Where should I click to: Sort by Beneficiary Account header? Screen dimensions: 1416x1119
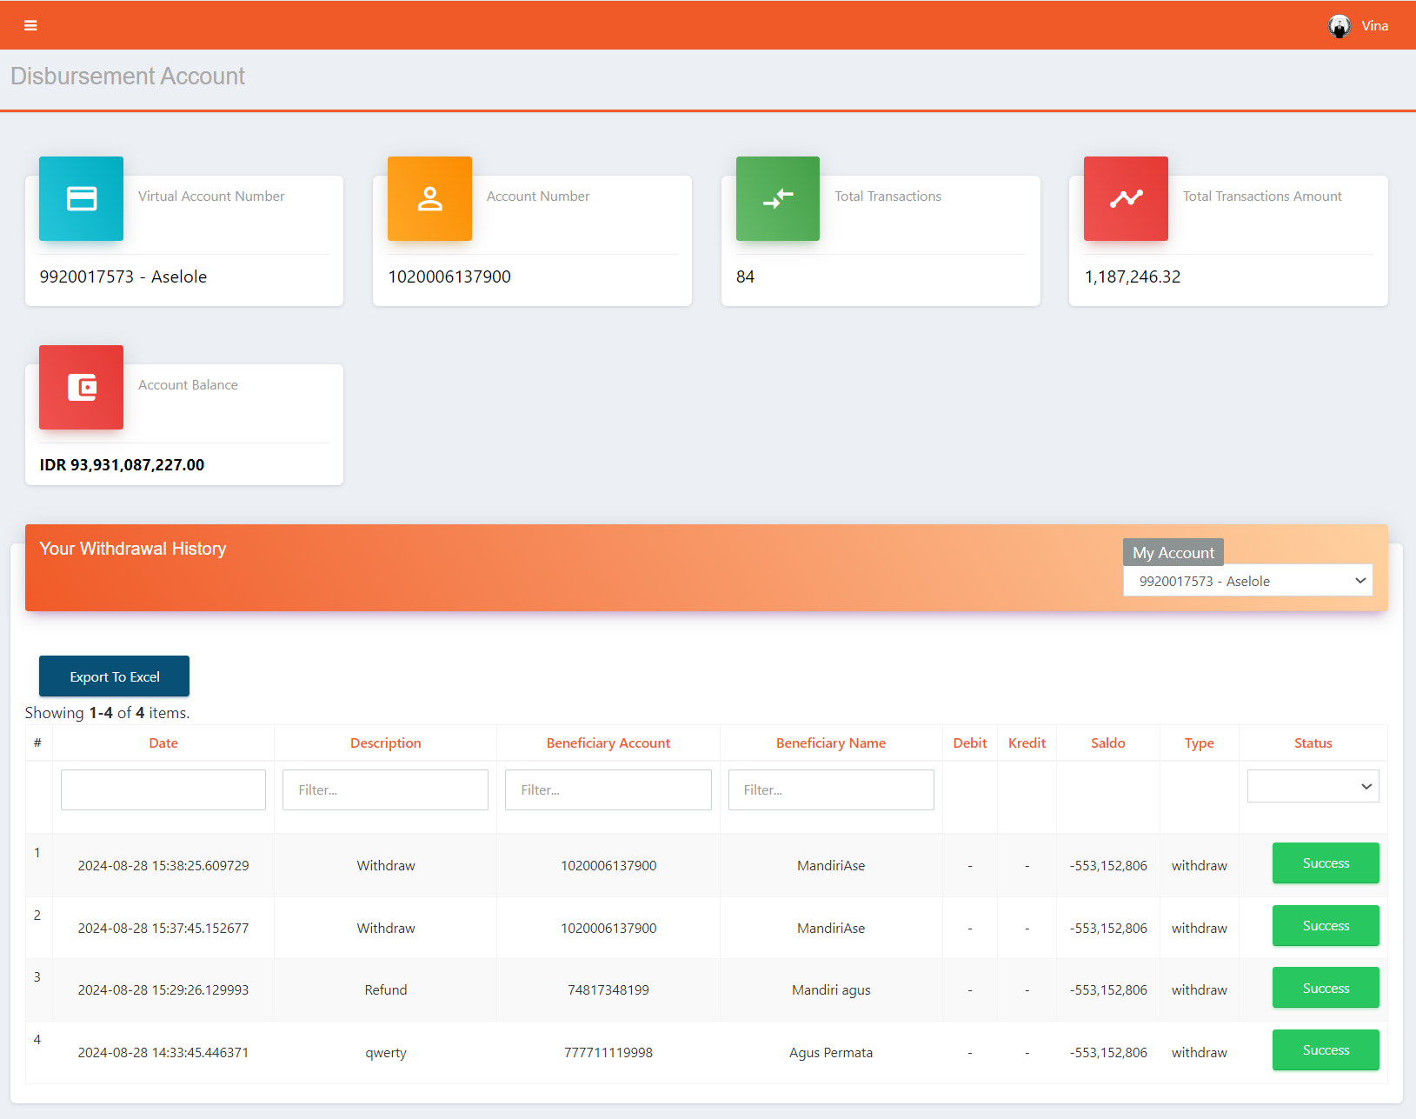[x=608, y=743]
